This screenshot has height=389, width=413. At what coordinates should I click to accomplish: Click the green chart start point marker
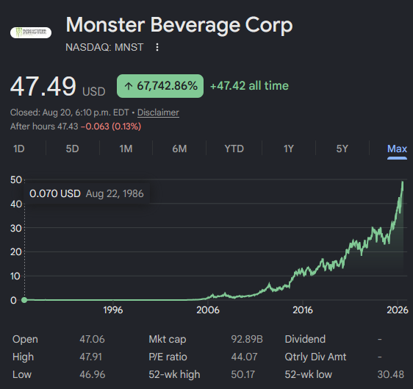pos(24,300)
